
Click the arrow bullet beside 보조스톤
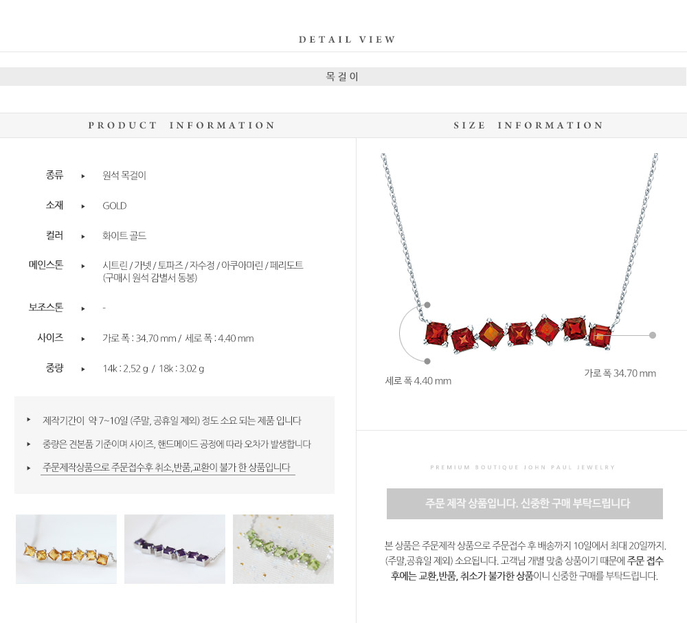click(83, 308)
